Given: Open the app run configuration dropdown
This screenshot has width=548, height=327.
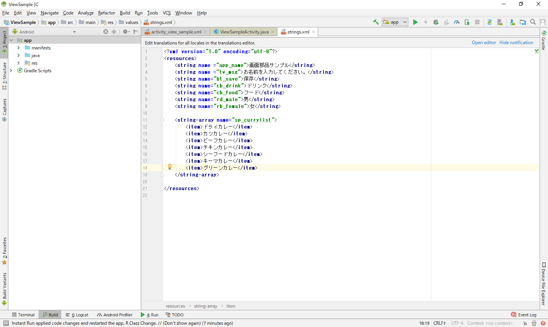Looking at the screenshot, I should click(x=395, y=22).
